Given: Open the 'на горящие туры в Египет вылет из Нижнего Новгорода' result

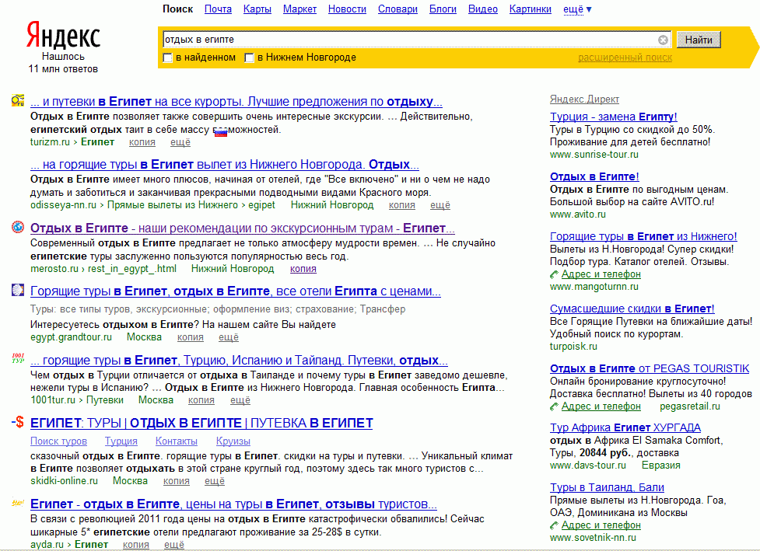Looking at the screenshot, I should click(224, 165).
